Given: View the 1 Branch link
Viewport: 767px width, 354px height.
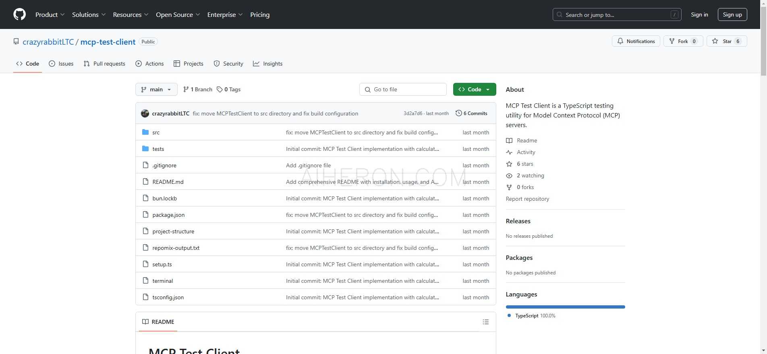Looking at the screenshot, I should coord(197,89).
